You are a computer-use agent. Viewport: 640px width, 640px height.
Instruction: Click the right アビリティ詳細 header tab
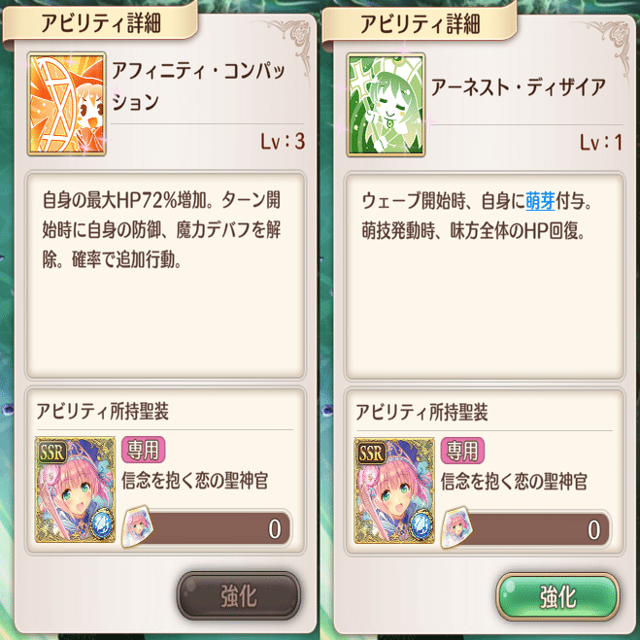420,23
